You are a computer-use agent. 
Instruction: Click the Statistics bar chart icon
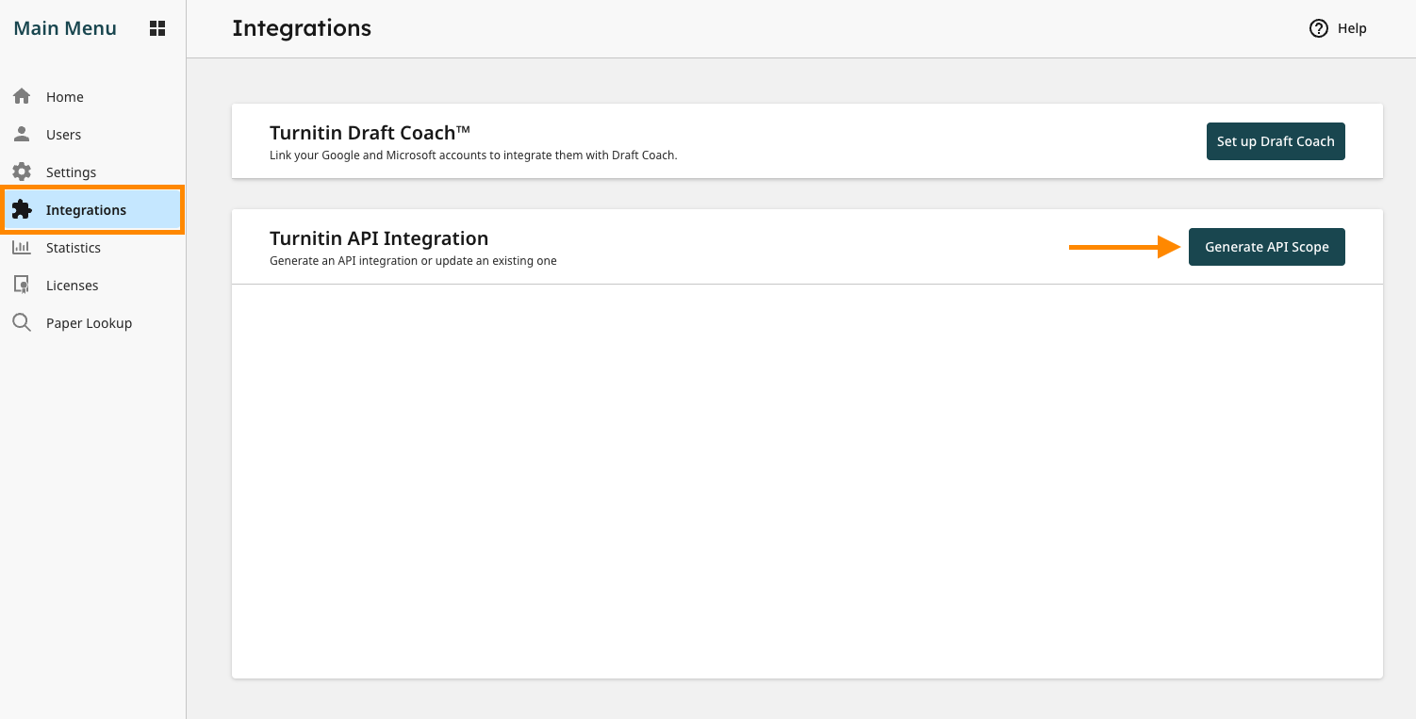click(x=22, y=247)
